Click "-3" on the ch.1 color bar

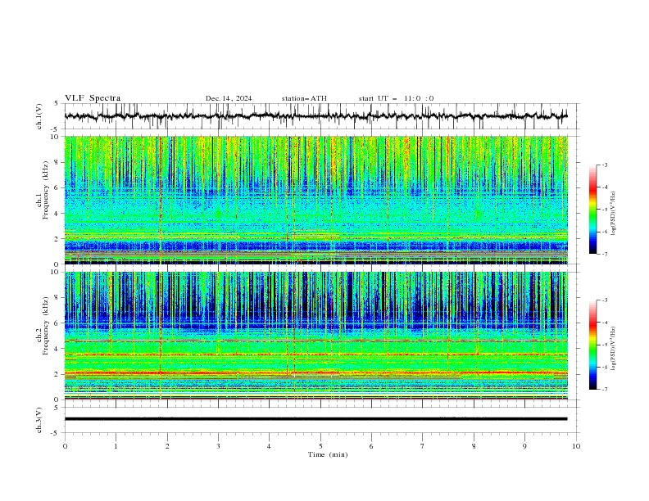coord(604,165)
